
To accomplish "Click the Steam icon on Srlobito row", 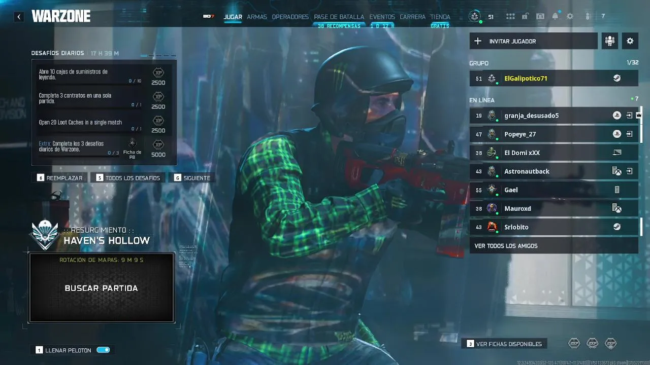I will point(616,227).
